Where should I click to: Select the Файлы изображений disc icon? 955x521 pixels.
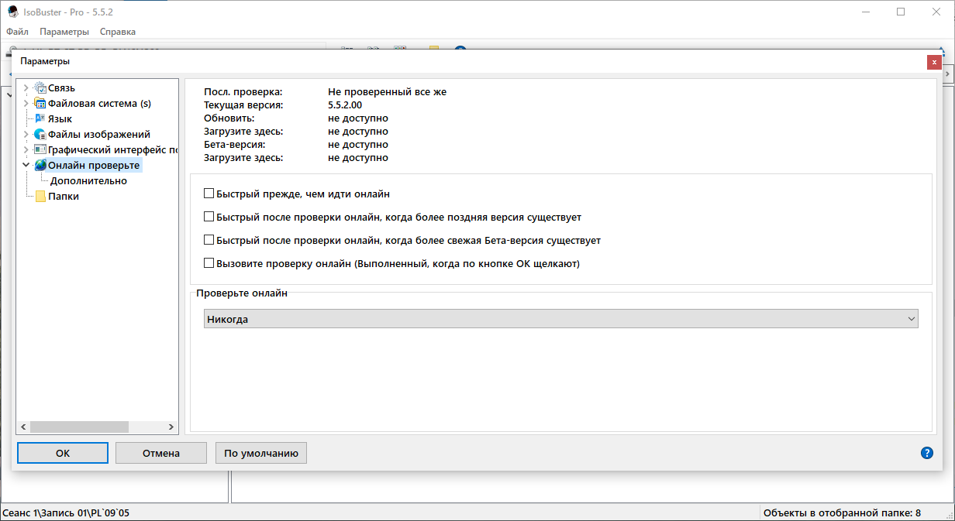pos(40,135)
